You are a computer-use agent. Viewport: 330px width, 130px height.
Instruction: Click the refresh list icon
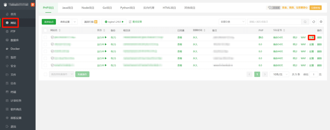click(x=314, y=22)
